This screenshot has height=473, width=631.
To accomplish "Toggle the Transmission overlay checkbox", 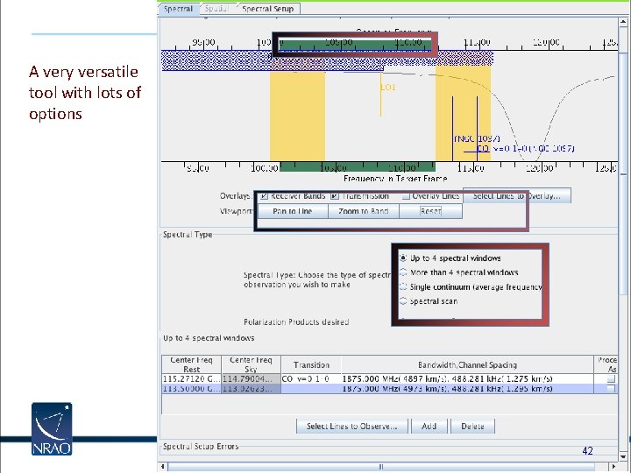I will pos(335,196).
